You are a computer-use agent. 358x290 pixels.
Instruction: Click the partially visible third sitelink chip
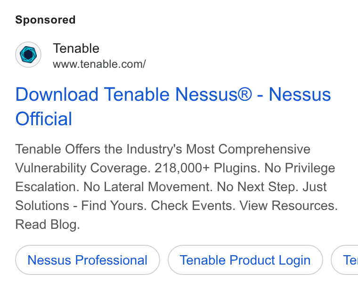[344, 260]
